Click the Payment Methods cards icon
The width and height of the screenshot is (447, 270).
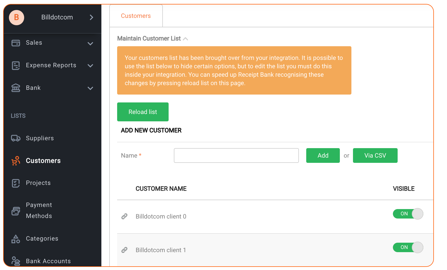click(x=16, y=211)
